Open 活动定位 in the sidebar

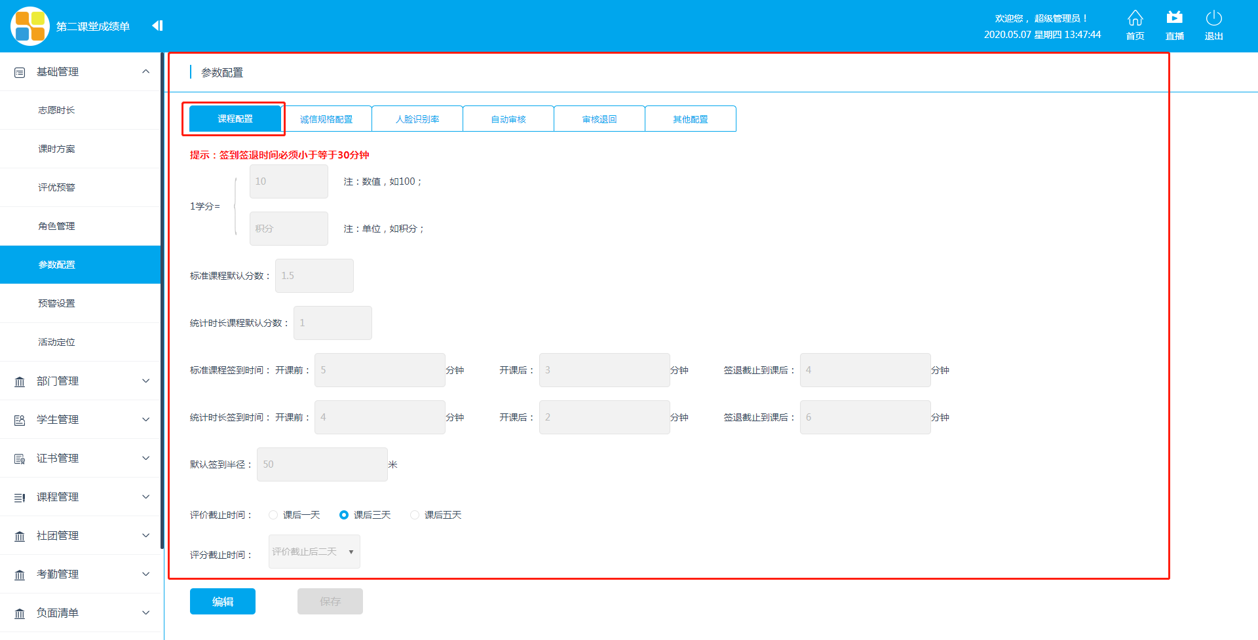[x=80, y=342]
